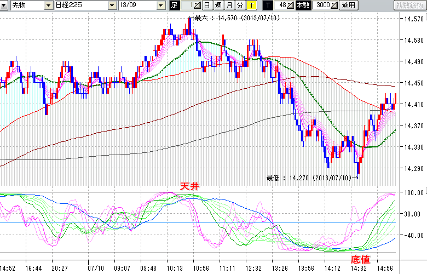This screenshot has height=274, width=427.
Task: Click the 足 label icon
Action: 175,5
